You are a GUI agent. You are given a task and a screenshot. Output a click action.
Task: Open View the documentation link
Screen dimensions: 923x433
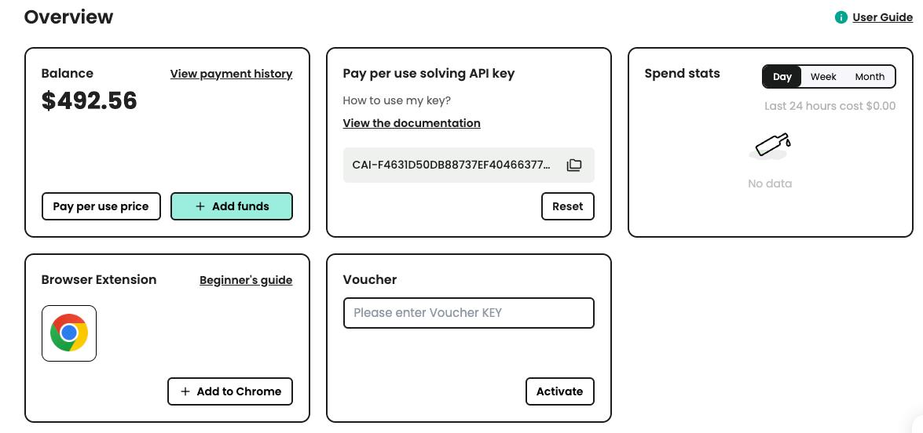pyautogui.click(x=412, y=123)
